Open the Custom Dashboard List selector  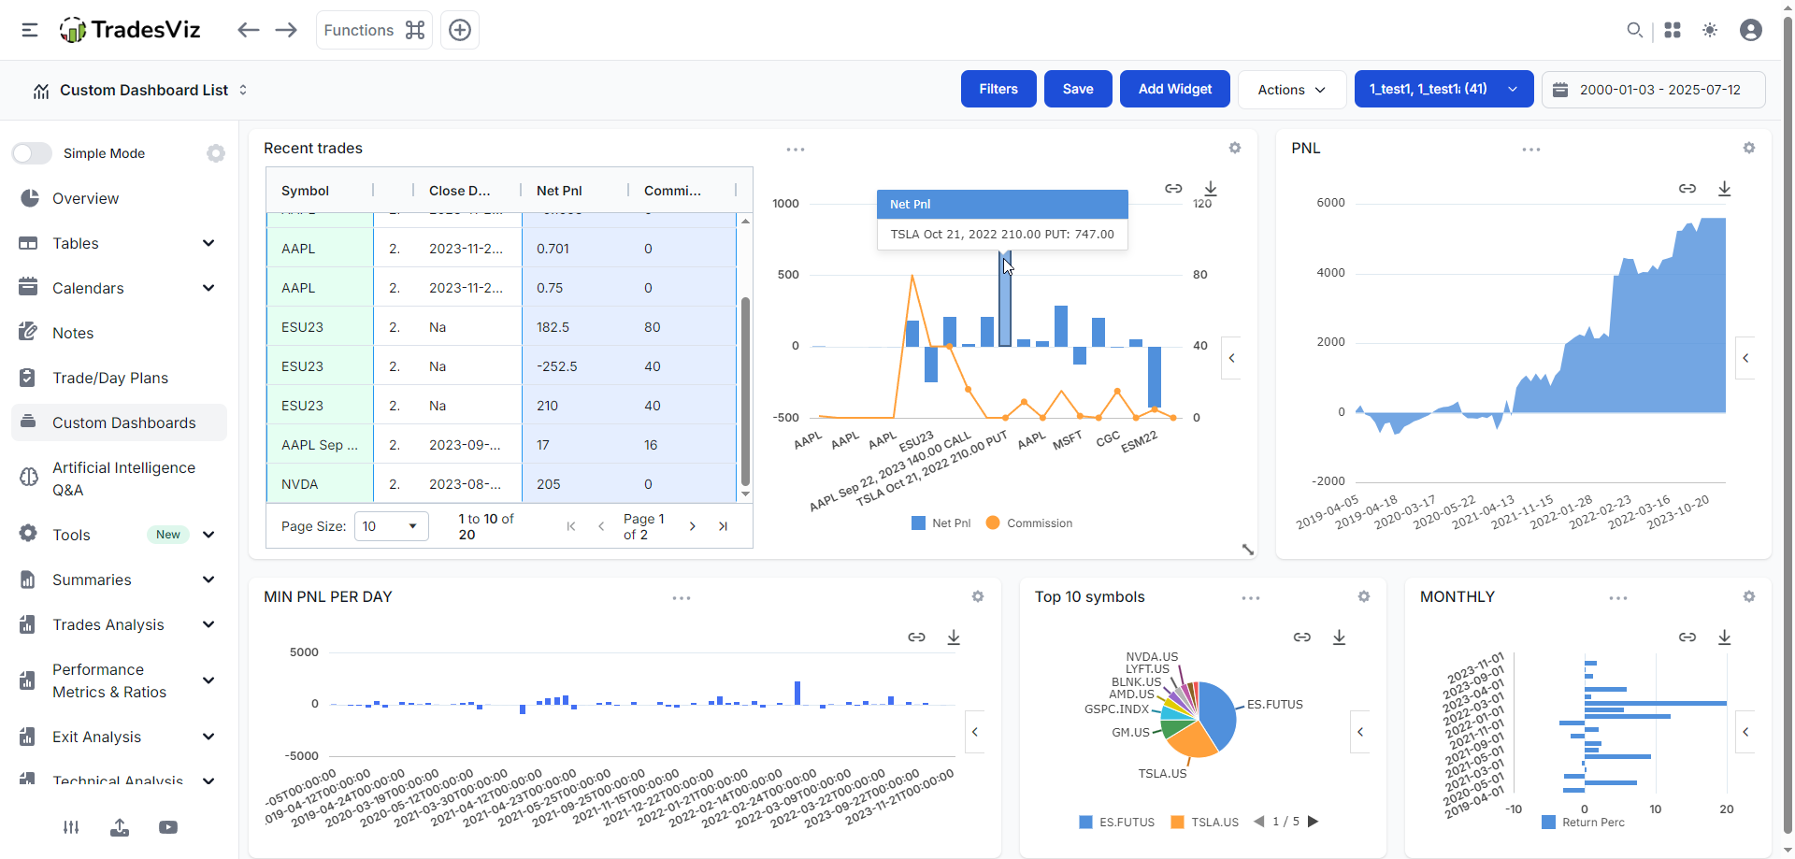[x=141, y=90]
